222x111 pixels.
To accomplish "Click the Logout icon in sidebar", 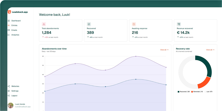I will tap(9, 96).
